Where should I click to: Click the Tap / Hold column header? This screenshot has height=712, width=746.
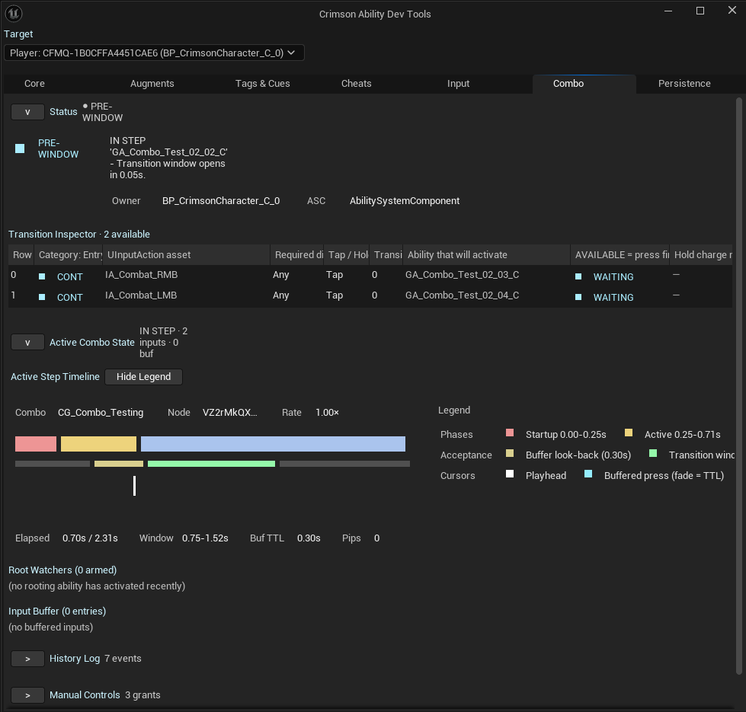347,255
